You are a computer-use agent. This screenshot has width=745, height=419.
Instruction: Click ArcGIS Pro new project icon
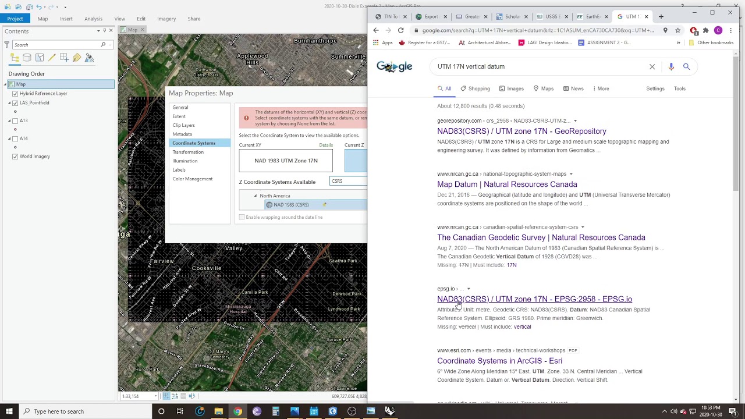coord(9,6)
